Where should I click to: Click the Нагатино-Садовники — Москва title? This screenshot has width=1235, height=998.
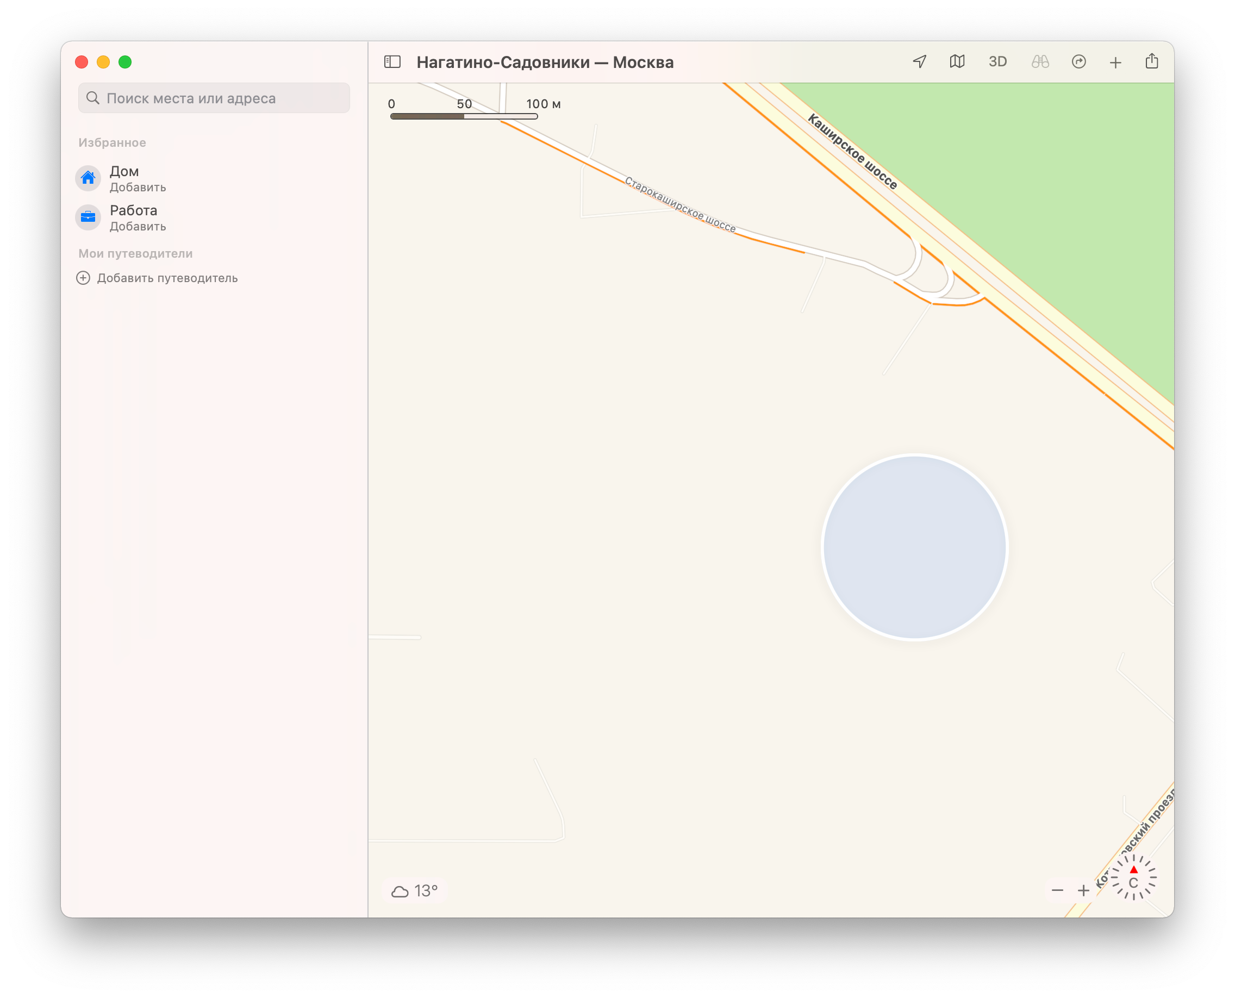pos(545,62)
